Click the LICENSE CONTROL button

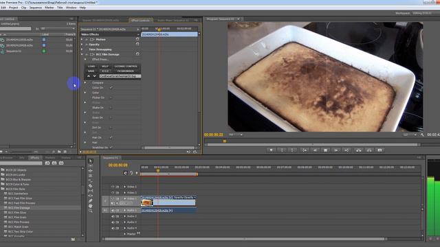click(126, 67)
